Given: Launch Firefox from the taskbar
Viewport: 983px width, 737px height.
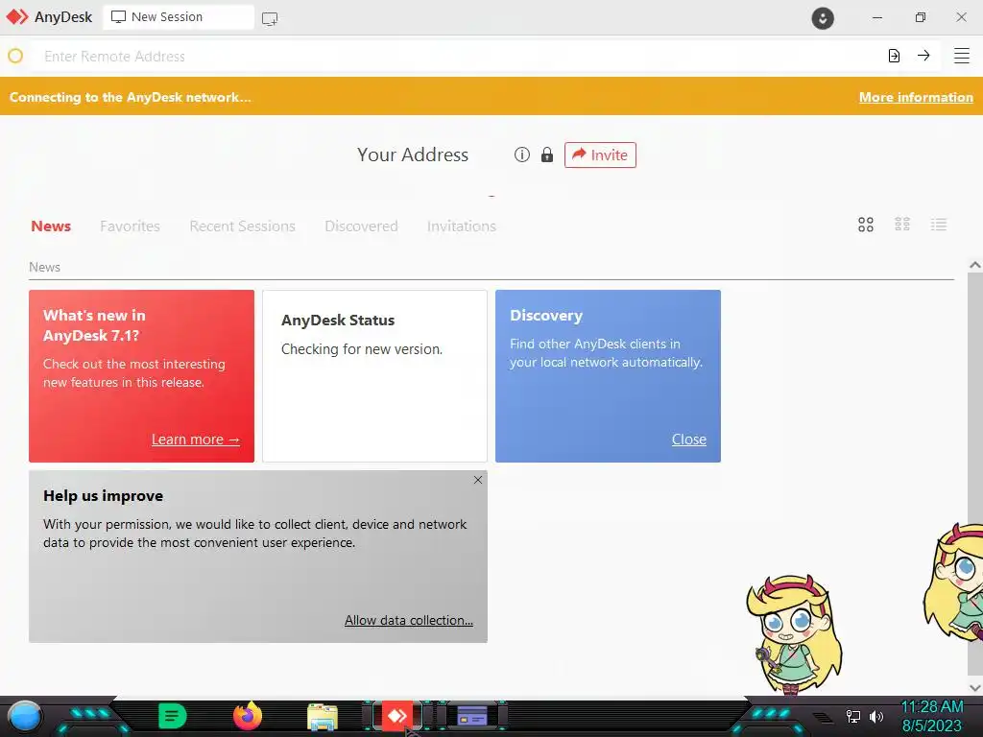Looking at the screenshot, I should tap(248, 716).
